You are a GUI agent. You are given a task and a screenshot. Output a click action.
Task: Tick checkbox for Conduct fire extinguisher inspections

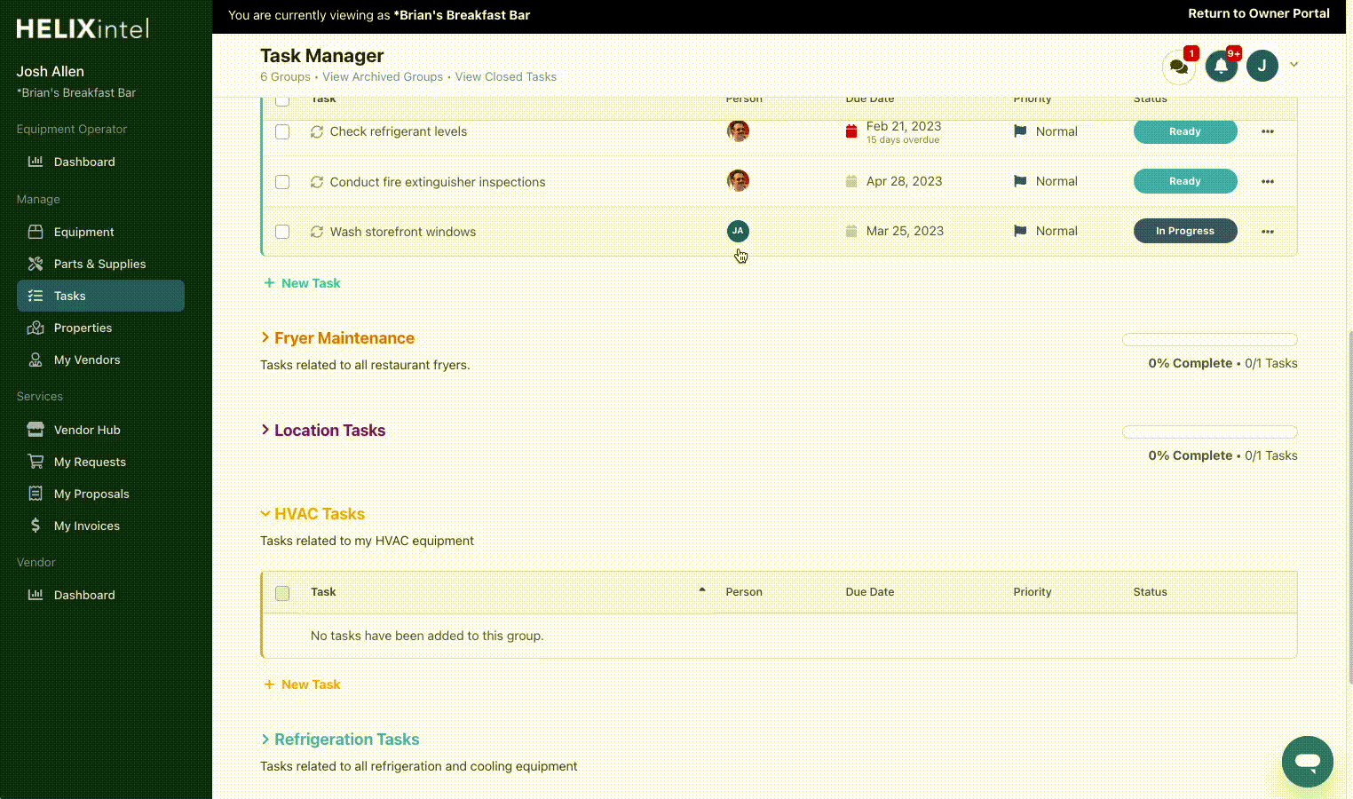click(x=282, y=182)
